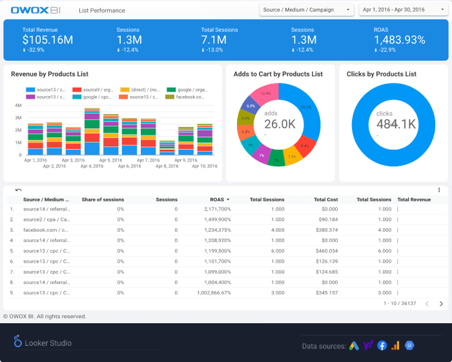Screen dimensions: 452x362
Task: Go to previous page of table results
Action: pyautogui.click(x=427, y=304)
